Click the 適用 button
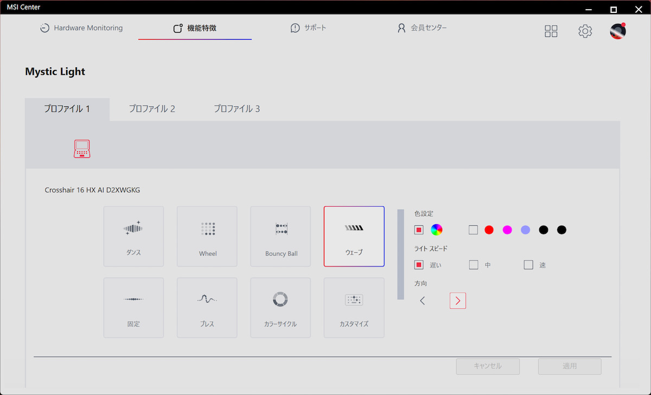 point(570,366)
